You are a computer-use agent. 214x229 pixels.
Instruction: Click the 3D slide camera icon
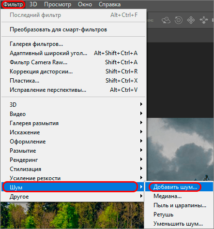[204, 20]
